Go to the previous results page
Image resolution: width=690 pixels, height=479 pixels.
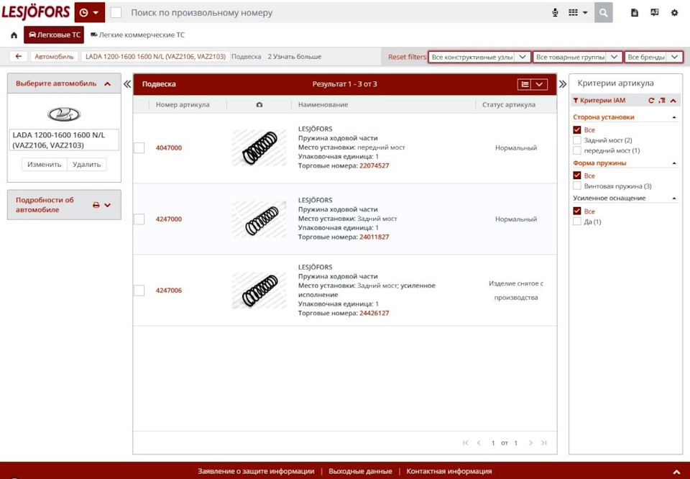click(x=479, y=443)
